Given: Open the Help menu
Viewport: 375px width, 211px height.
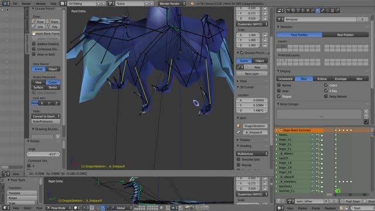Looking at the screenshot, I should tap(53, 4).
